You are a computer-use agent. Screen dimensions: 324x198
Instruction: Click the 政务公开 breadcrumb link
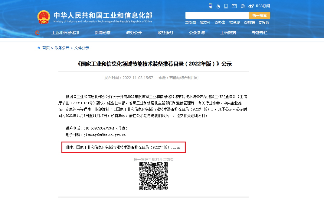[x=62, y=48]
